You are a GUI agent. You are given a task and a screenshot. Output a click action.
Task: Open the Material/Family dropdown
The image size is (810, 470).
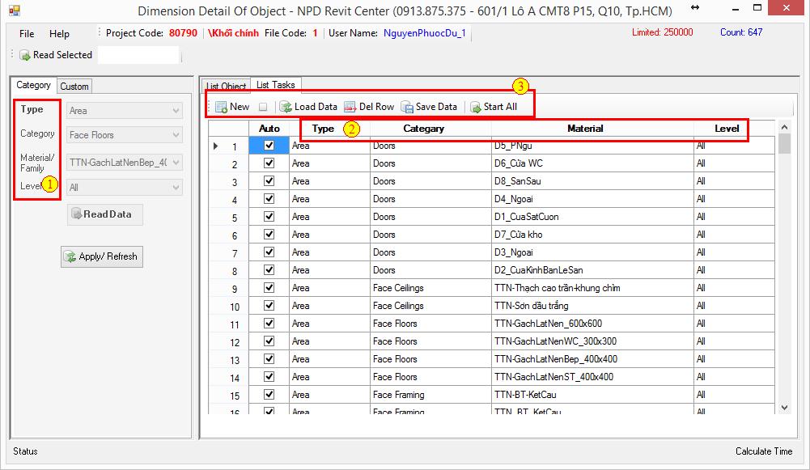[x=125, y=163]
